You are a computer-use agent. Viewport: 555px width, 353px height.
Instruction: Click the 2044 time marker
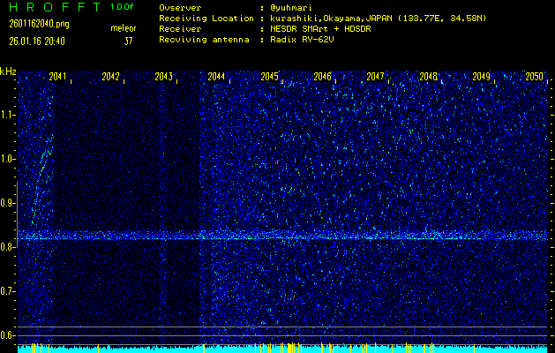pyautogui.click(x=216, y=77)
